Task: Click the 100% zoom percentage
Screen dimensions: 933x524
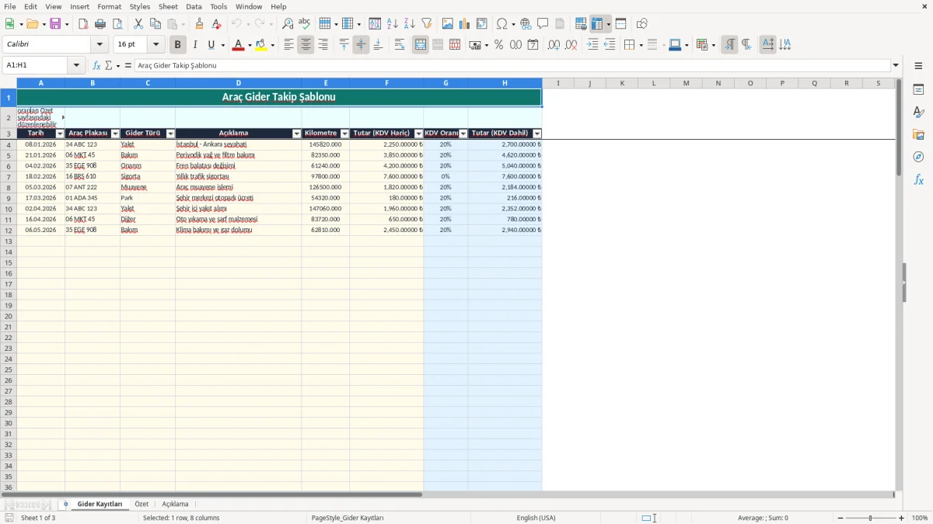Action: point(920,518)
